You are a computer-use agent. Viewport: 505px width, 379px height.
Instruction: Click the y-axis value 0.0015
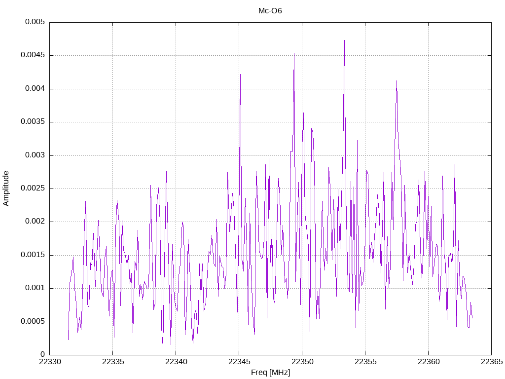(x=33, y=255)
